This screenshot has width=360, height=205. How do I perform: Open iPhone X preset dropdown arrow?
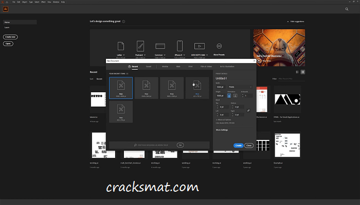coord(184,55)
